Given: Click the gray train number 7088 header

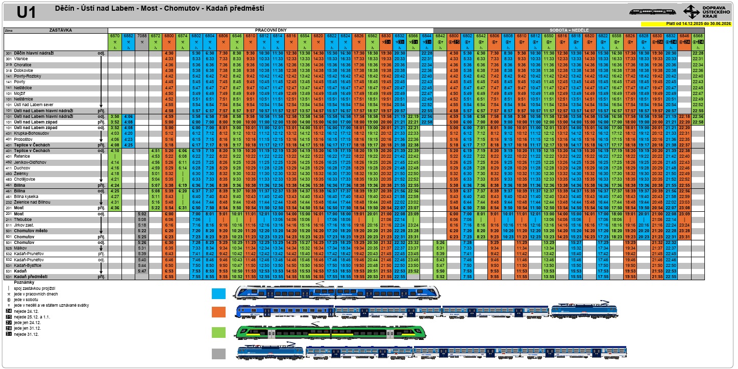Looking at the screenshot, I should pos(142,36).
